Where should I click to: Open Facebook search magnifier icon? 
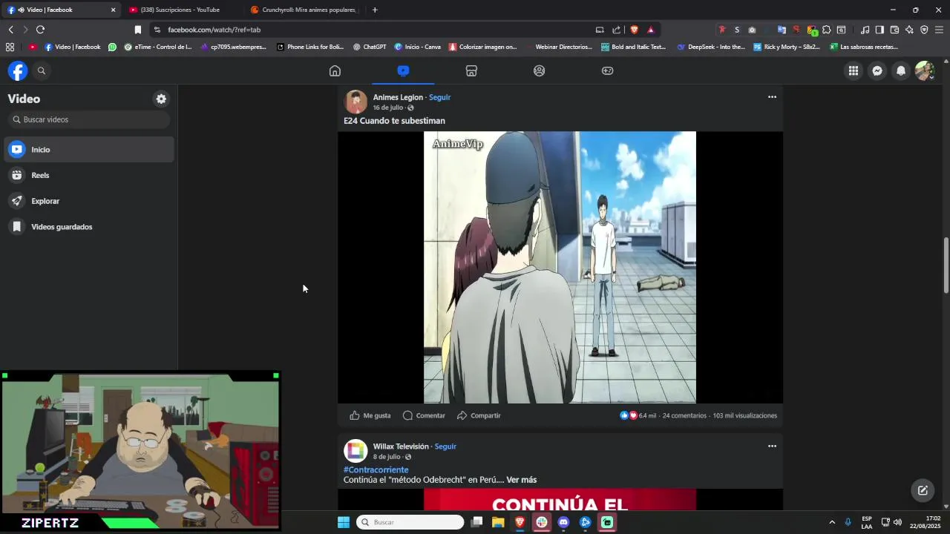[42, 70]
